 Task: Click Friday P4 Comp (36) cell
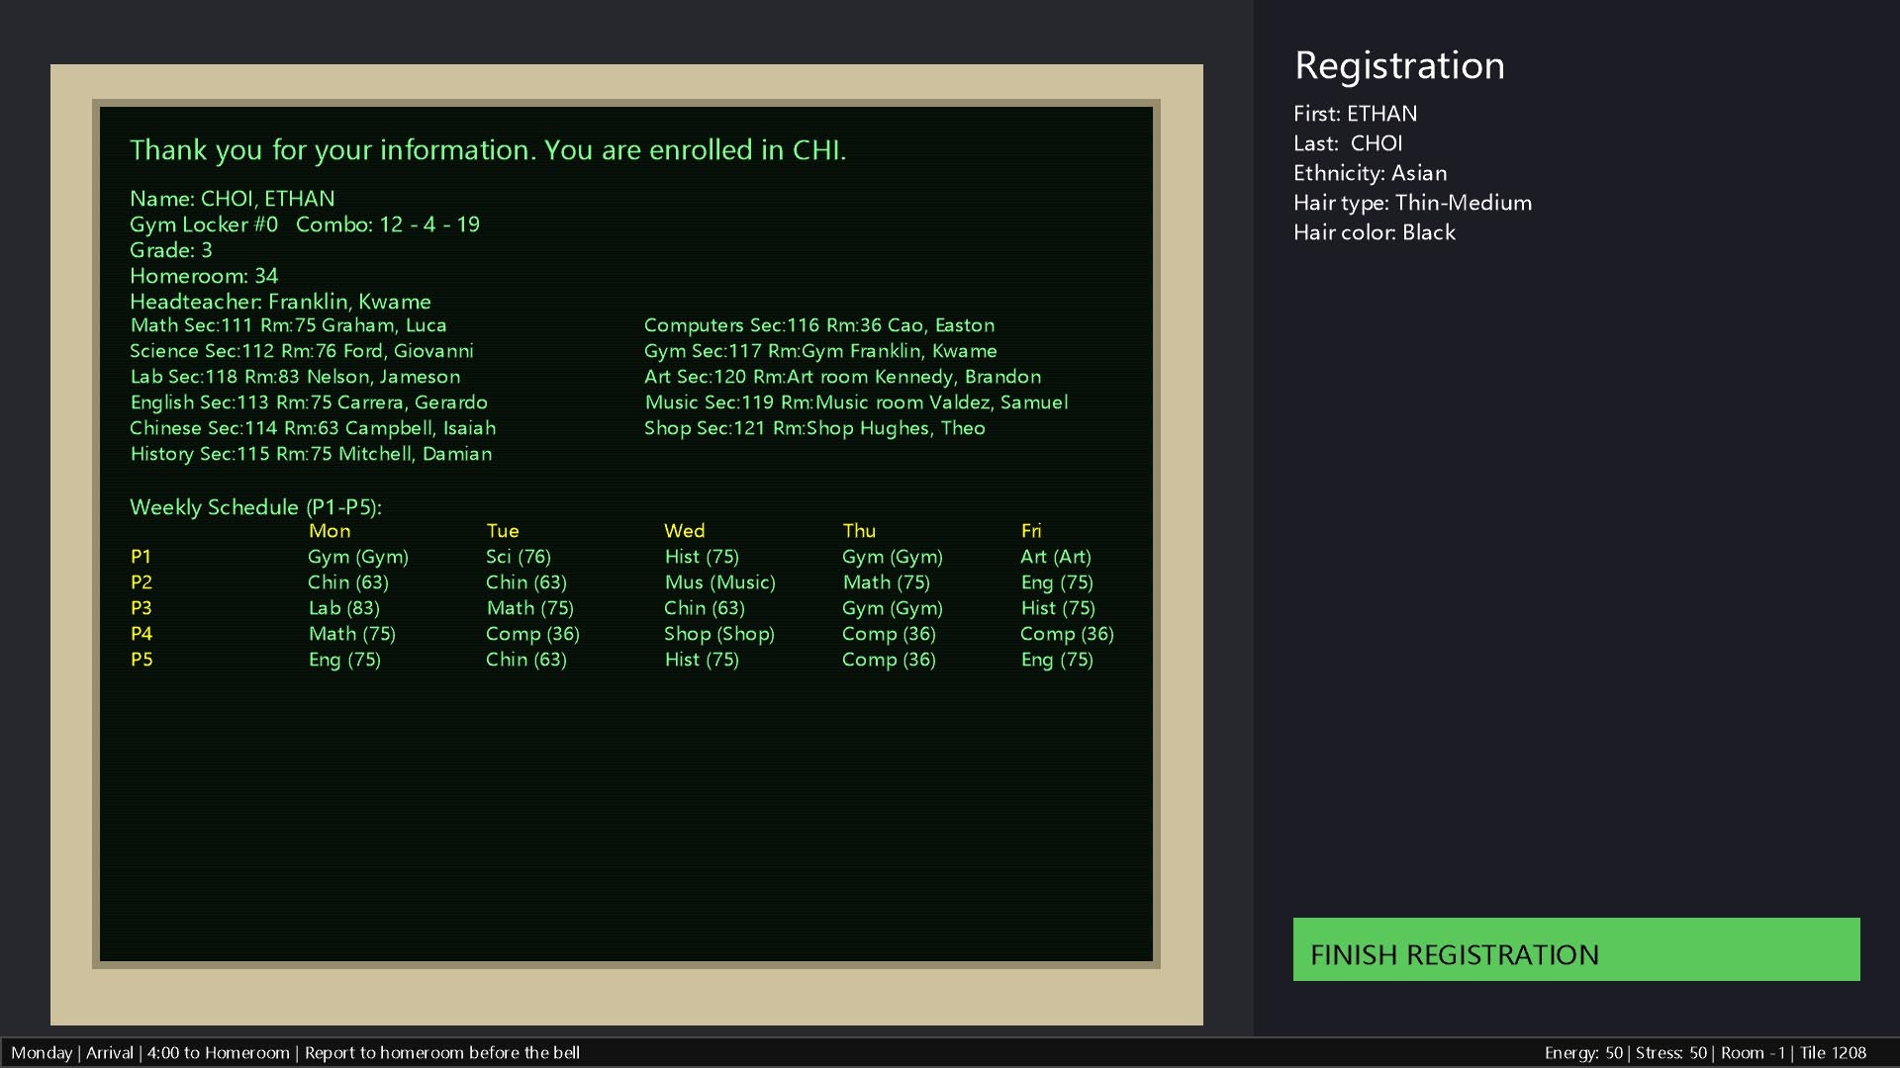[1067, 634]
